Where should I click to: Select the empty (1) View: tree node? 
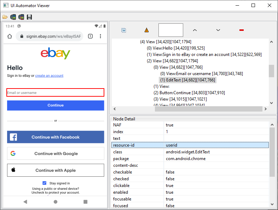(161, 86)
